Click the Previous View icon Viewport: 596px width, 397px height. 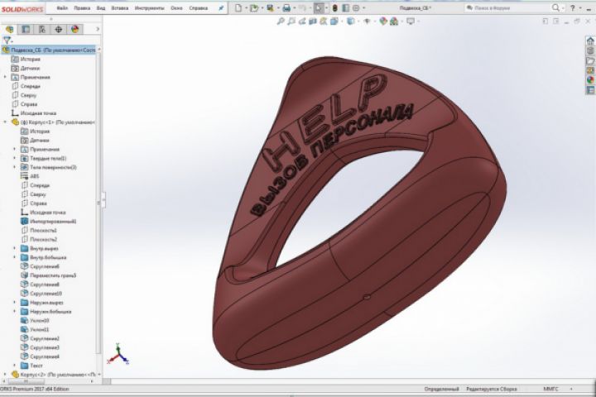point(302,22)
